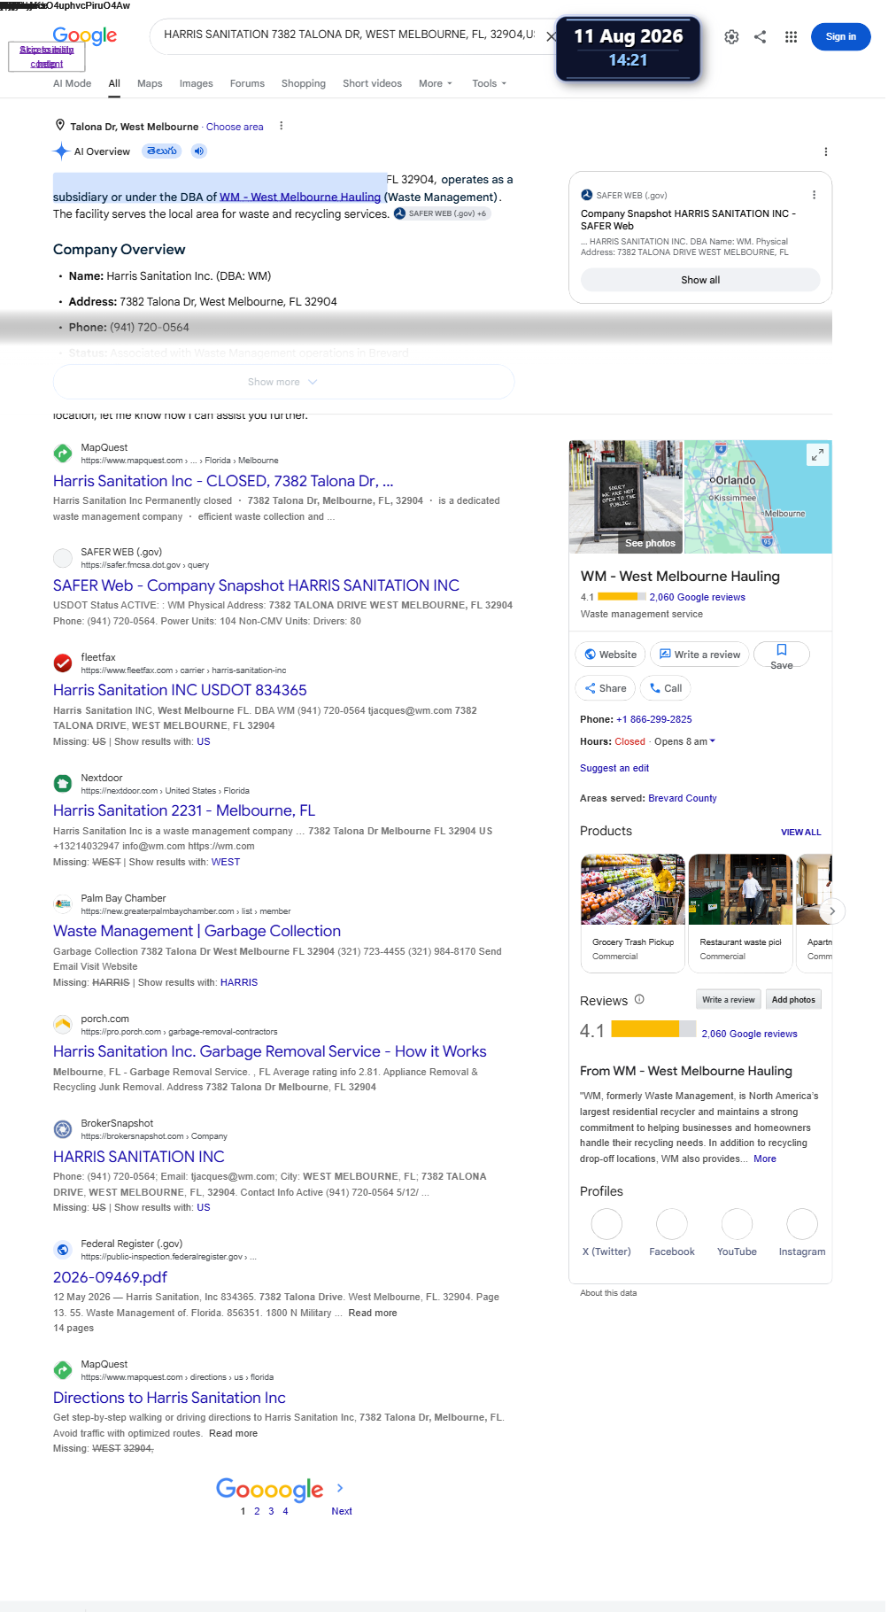
Task: Open Harris Sanitation INC USDOT 834365 link
Action: (x=180, y=690)
